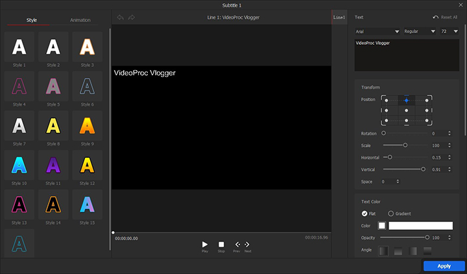This screenshot has width=467, height=274.
Task: Go to the Prev subtitle line
Action: [237, 246]
